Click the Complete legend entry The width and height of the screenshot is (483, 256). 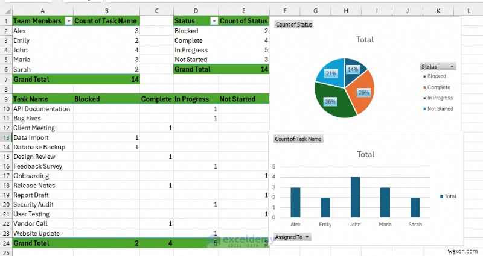point(437,87)
